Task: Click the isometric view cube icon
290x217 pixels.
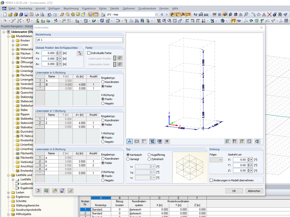Action: click(249, 141)
